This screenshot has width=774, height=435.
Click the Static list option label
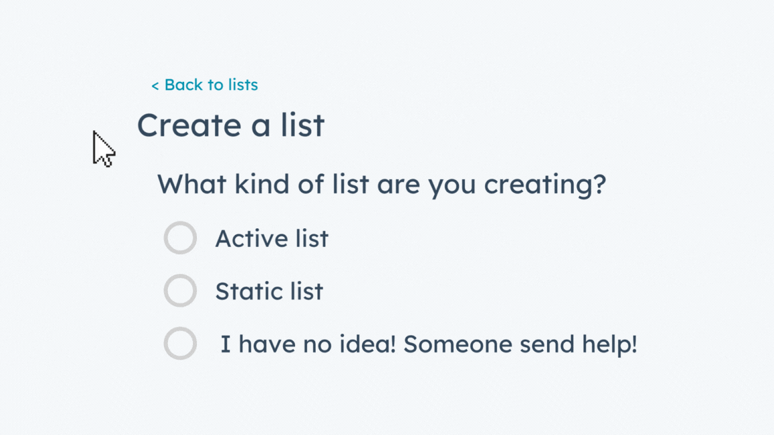click(x=269, y=291)
